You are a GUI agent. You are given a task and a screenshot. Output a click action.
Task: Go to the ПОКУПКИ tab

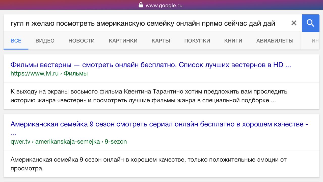tap(197, 41)
